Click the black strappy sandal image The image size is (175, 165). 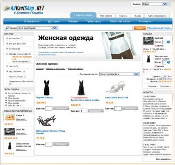[46, 120]
